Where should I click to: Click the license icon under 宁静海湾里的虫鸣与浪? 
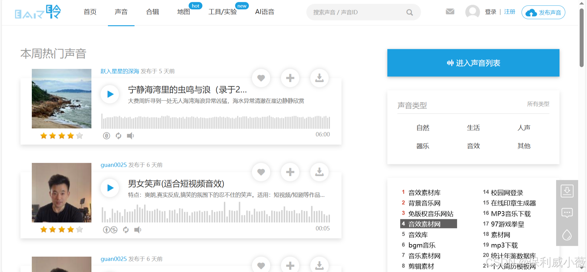106,136
